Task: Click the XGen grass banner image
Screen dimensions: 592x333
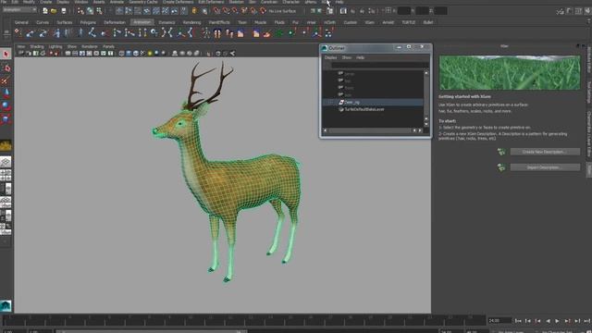Action: (510, 72)
